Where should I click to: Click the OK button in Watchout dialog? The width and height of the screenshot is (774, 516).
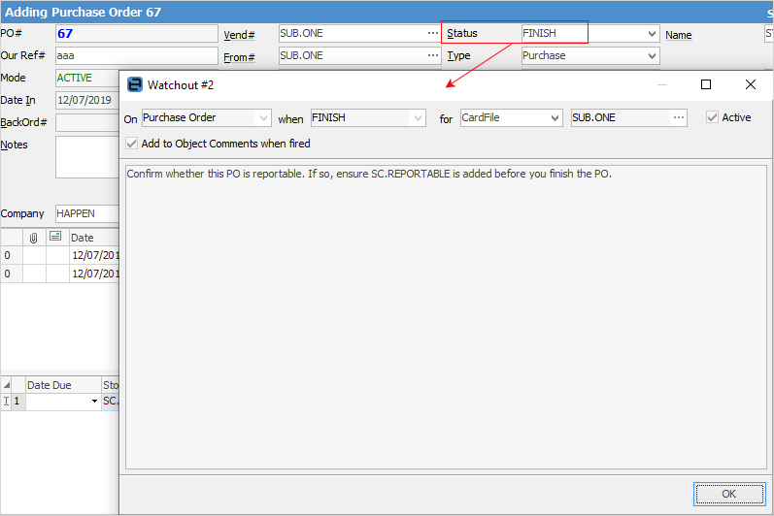[x=729, y=494]
